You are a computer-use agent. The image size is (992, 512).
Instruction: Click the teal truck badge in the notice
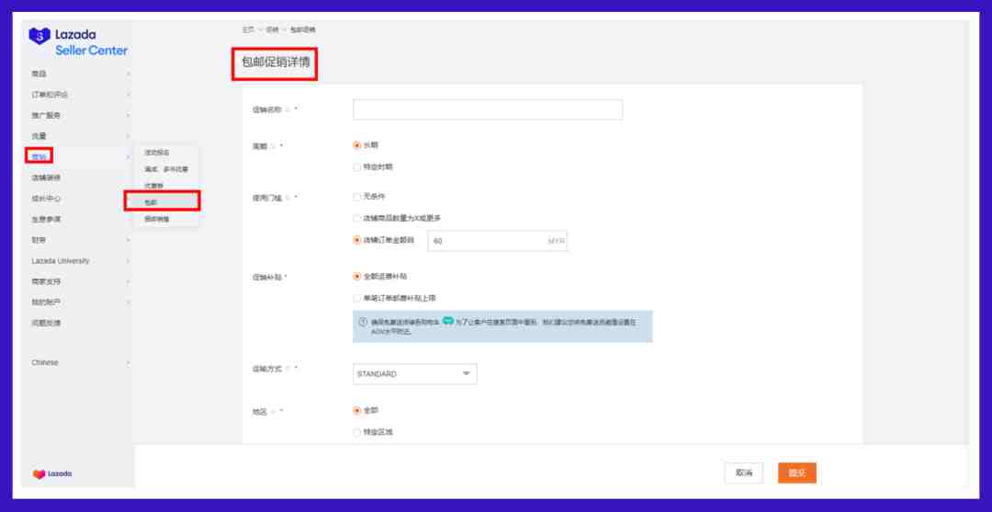448,321
